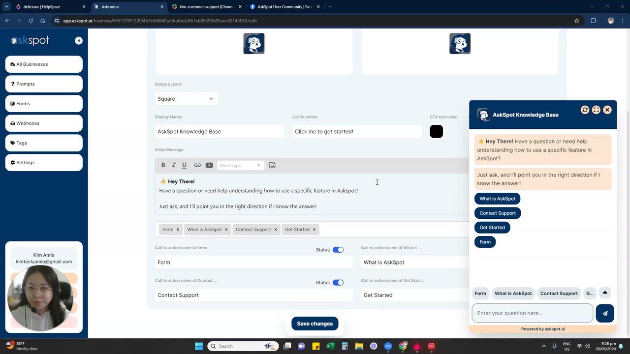Switch to AskSpot User Community Facebook tab
The height and width of the screenshot is (354, 630).
pos(284,7)
